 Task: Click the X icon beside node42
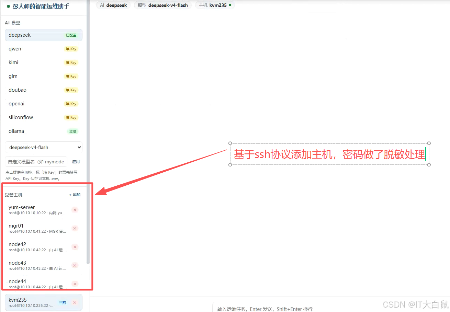pyautogui.click(x=75, y=247)
